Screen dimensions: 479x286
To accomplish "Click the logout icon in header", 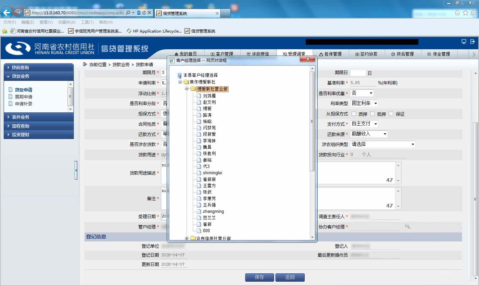I will tap(472, 42).
